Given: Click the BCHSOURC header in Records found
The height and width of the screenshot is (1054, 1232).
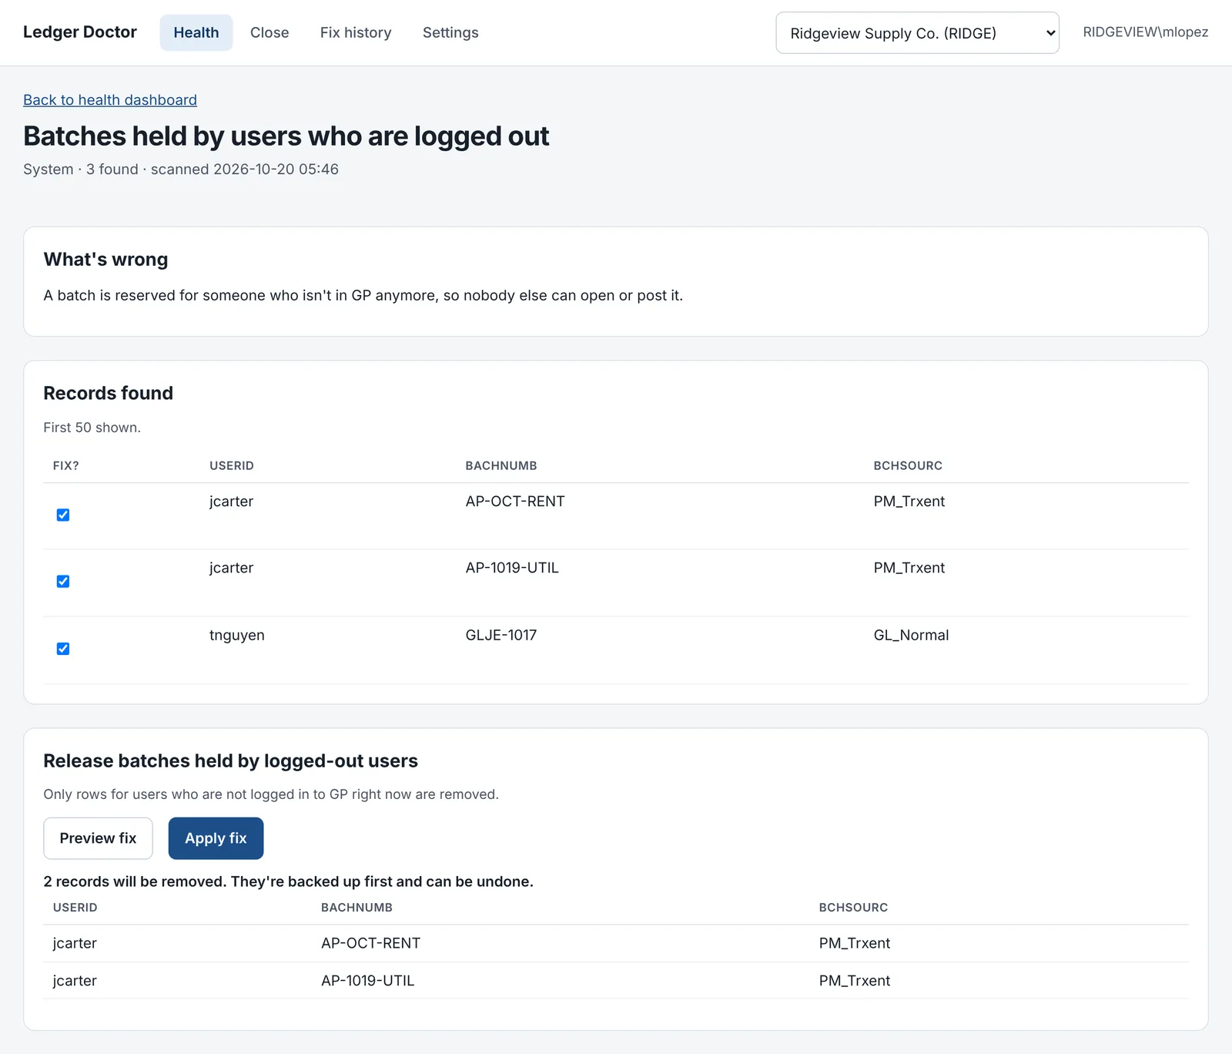Looking at the screenshot, I should pos(908,465).
